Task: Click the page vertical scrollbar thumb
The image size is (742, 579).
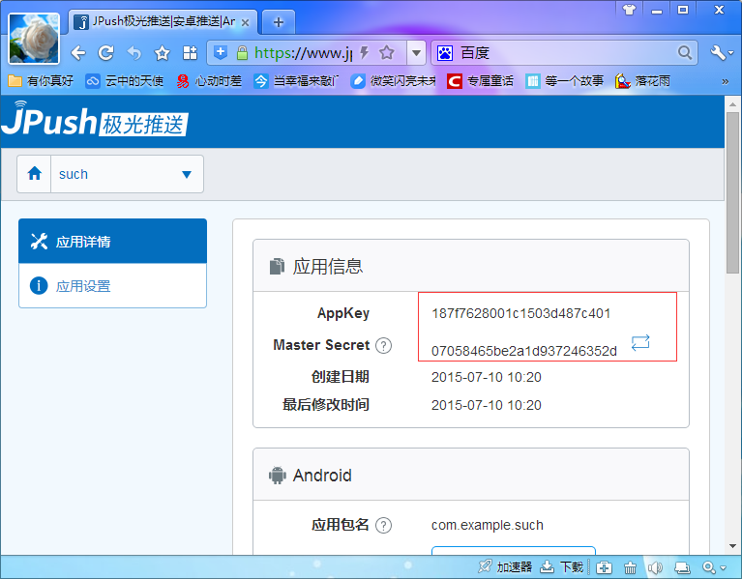Action: 732,192
